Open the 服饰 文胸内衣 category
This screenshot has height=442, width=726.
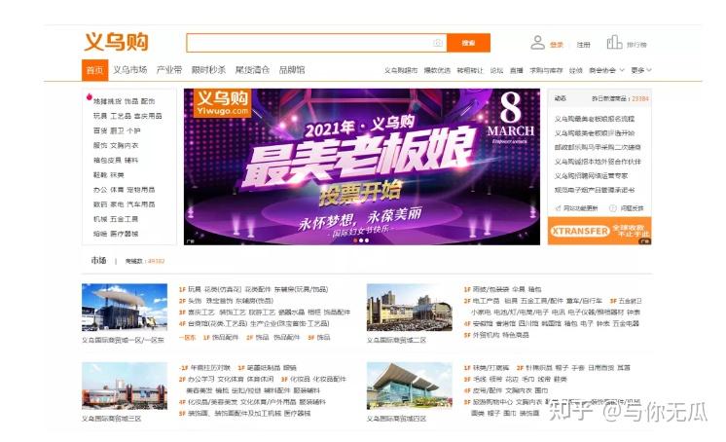click(x=116, y=145)
